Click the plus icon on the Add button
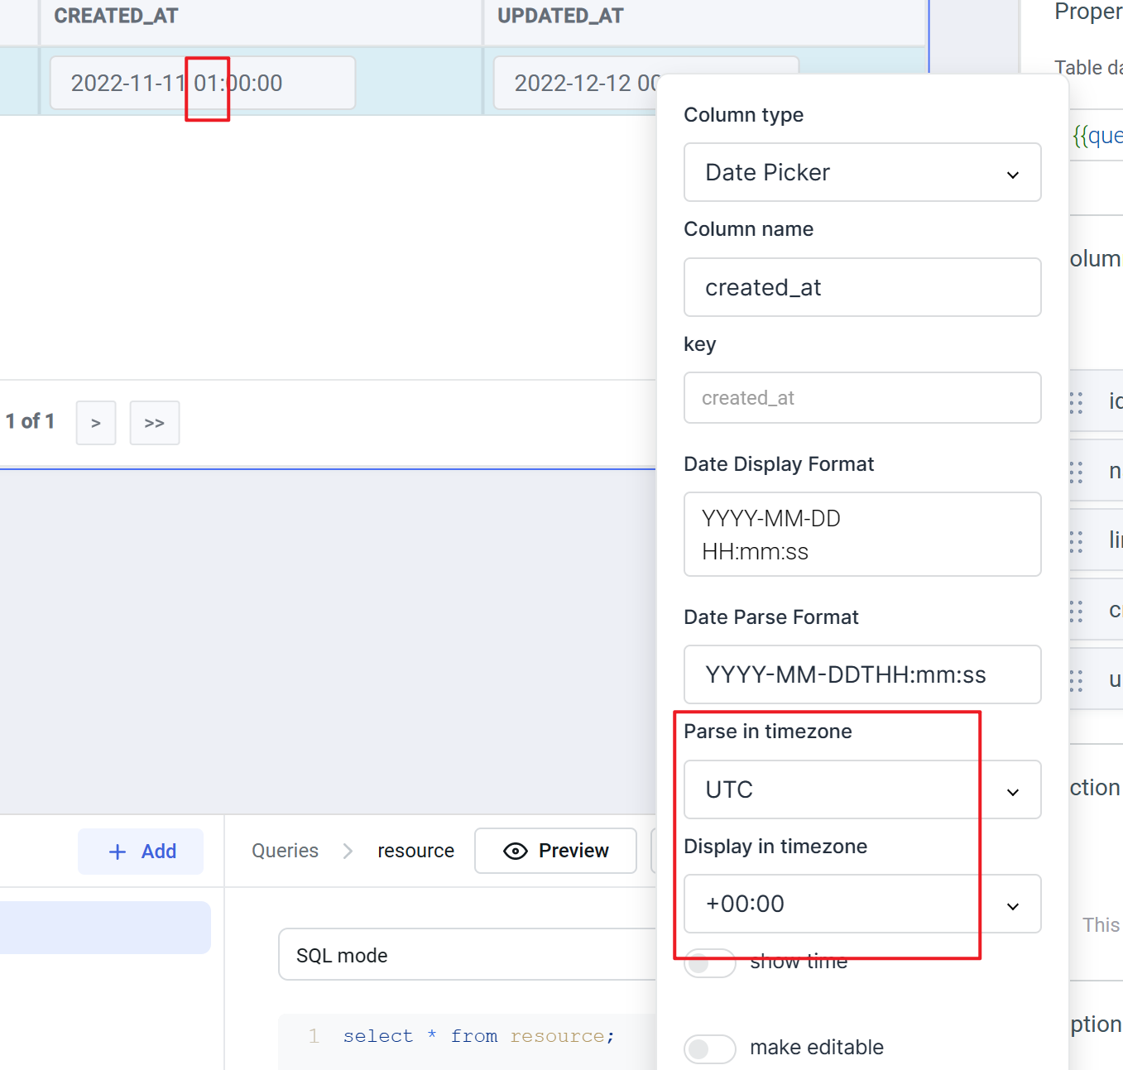 [117, 851]
